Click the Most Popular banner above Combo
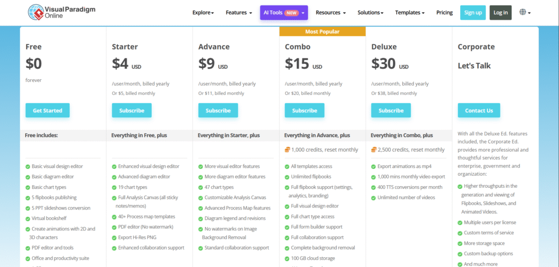559x267 pixels. tap(322, 32)
